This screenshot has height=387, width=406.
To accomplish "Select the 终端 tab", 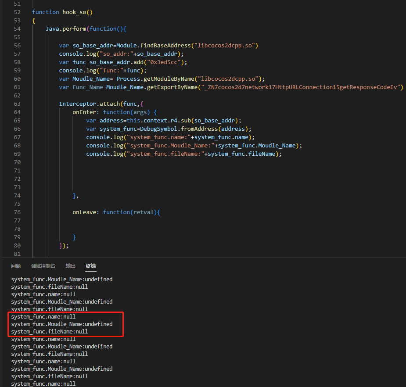I will coord(91,266).
